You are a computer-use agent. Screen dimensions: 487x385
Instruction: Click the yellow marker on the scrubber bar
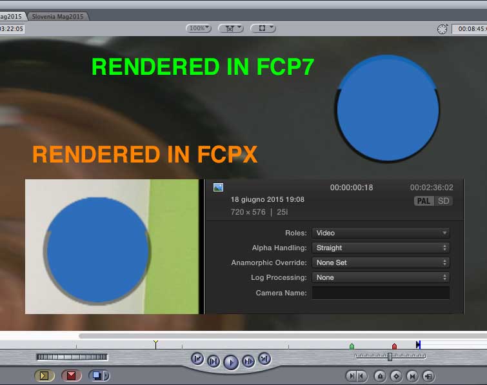pyautogui.click(x=155, y=344)
